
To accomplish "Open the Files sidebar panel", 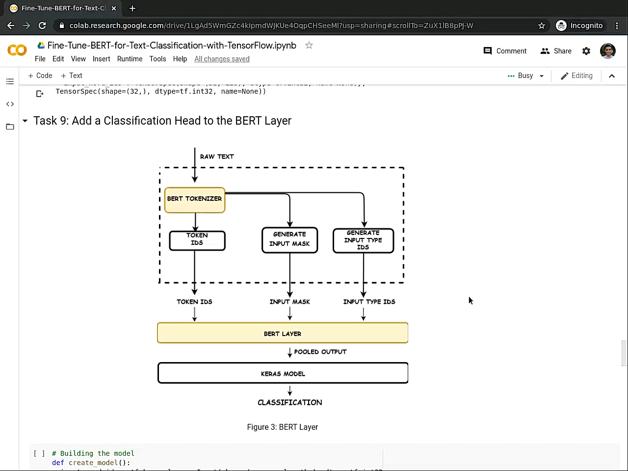I will point(10,127).
